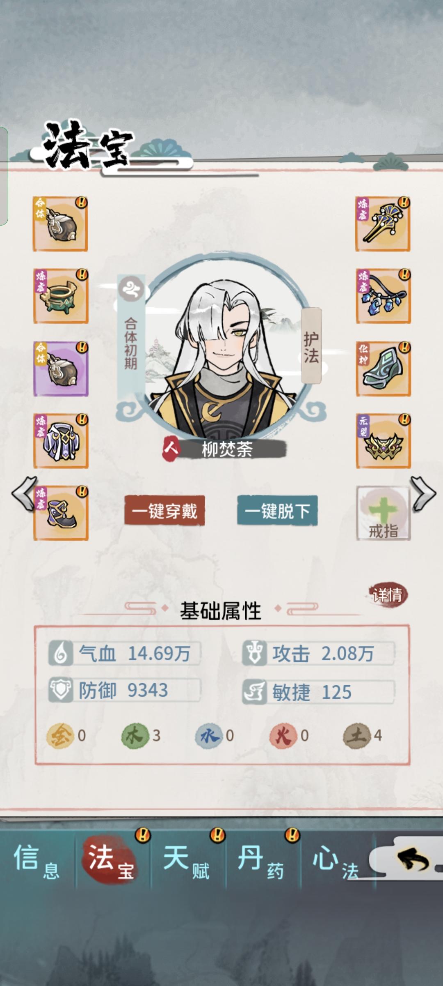443x986 pixels.
Task: Click the 一键穿戴 equip-all button
Action: tap(164, 511)
